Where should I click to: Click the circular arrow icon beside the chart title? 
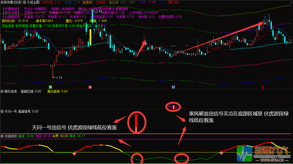click(x=25, y=2)
